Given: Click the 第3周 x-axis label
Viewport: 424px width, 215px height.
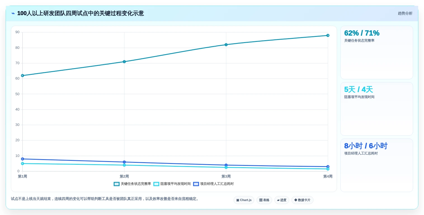Looking at the screenshot, I should pos(226,176).
